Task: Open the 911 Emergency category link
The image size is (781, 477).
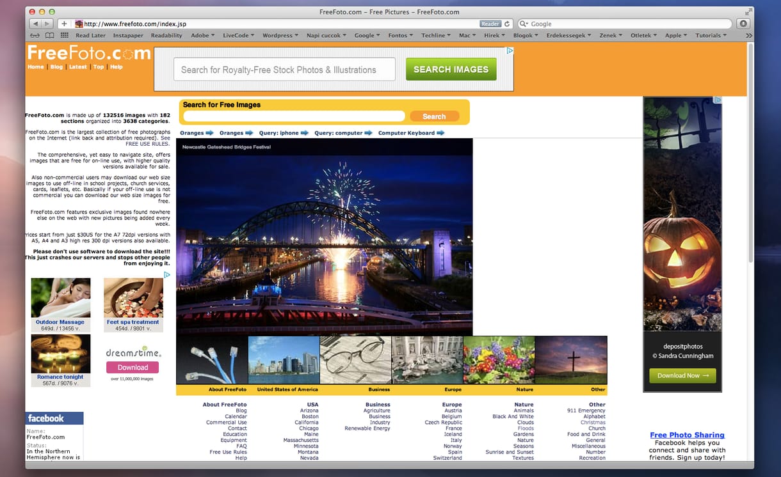Action: tap(586, 411)
